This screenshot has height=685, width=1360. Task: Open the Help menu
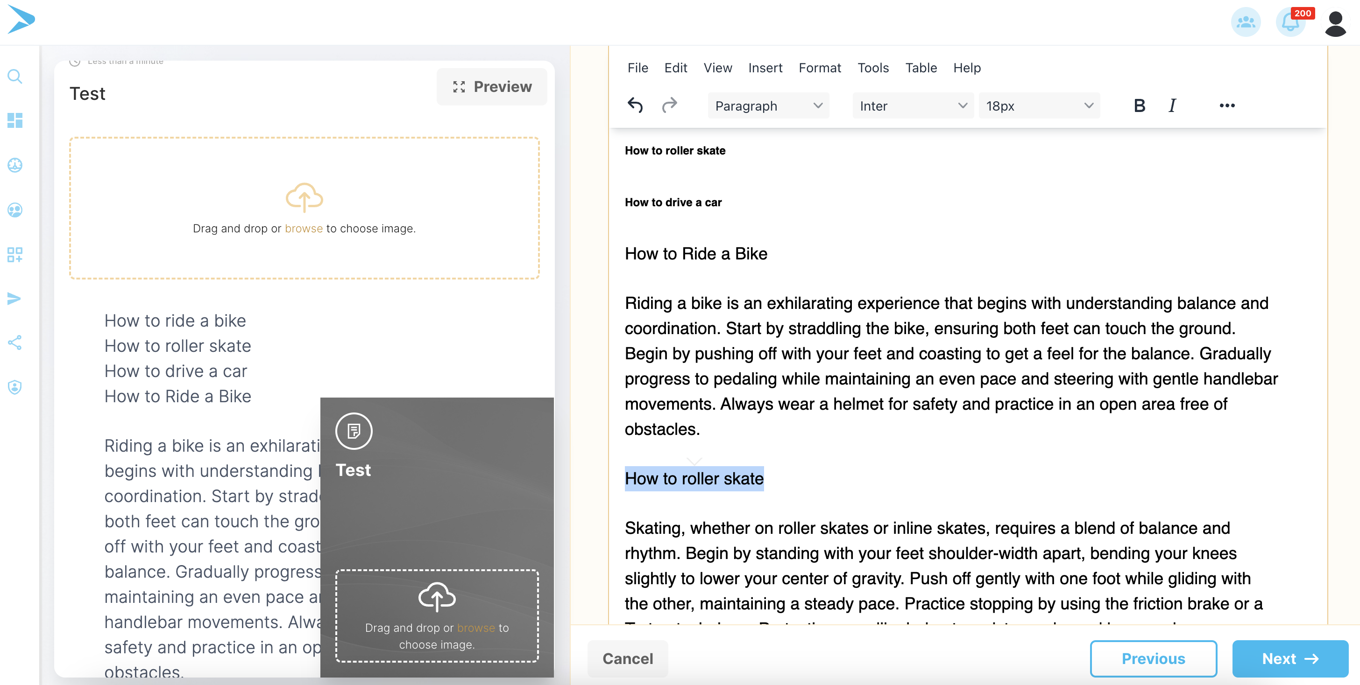967,68
